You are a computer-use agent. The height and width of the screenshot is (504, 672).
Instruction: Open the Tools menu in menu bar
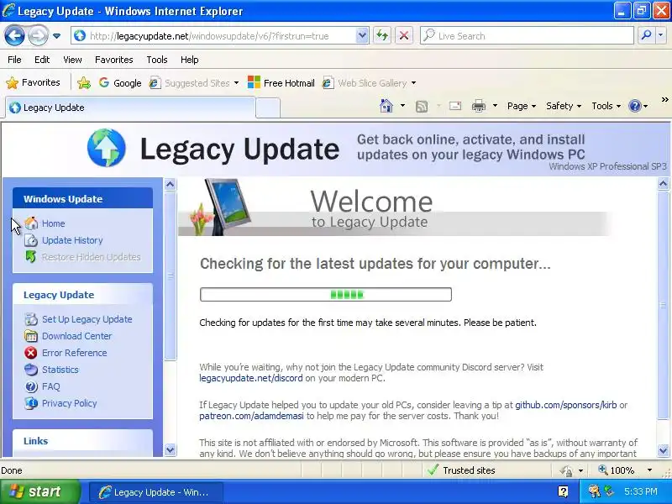pos(156,60)
